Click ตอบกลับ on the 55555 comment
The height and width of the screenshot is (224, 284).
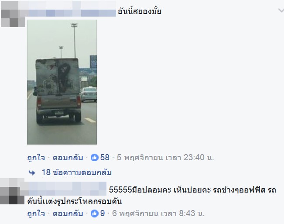click(x=68, y=214)
